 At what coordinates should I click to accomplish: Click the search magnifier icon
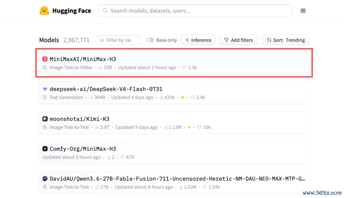105,11
